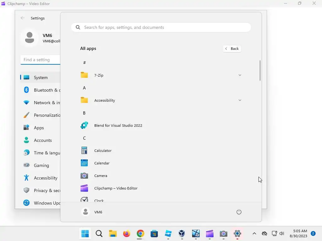
Task: Open taskbar Search
Action: 99,233
